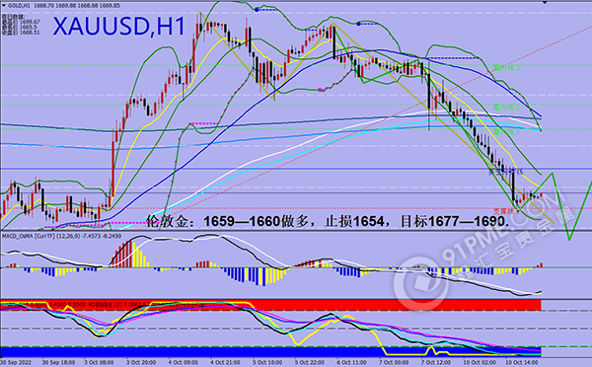This screenshot has height=367, width=592.
Task: Click the 止损1654 stop-loss text
Action: point(356,221)
